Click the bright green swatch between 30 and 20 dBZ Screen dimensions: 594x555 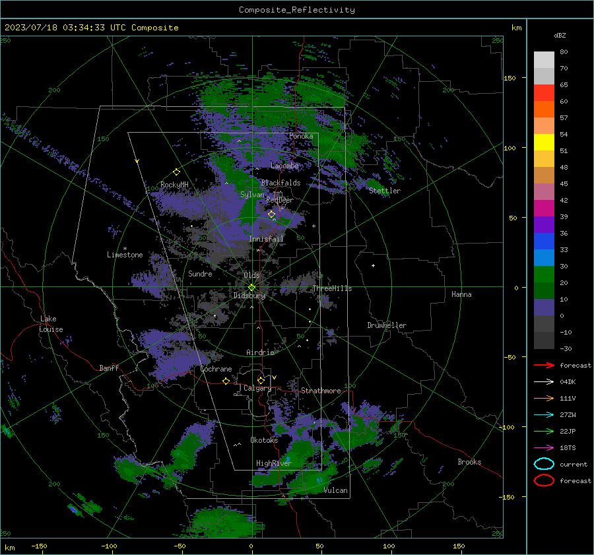[x=544, y=275]
